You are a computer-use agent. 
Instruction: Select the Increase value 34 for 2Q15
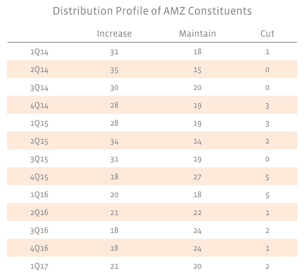pos(114,142)
